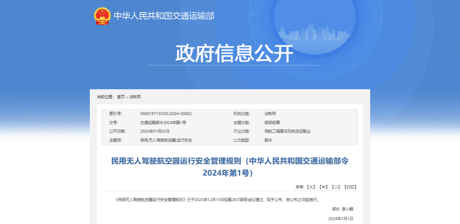Click the signature 部长 李小鹏

point(342,209)
